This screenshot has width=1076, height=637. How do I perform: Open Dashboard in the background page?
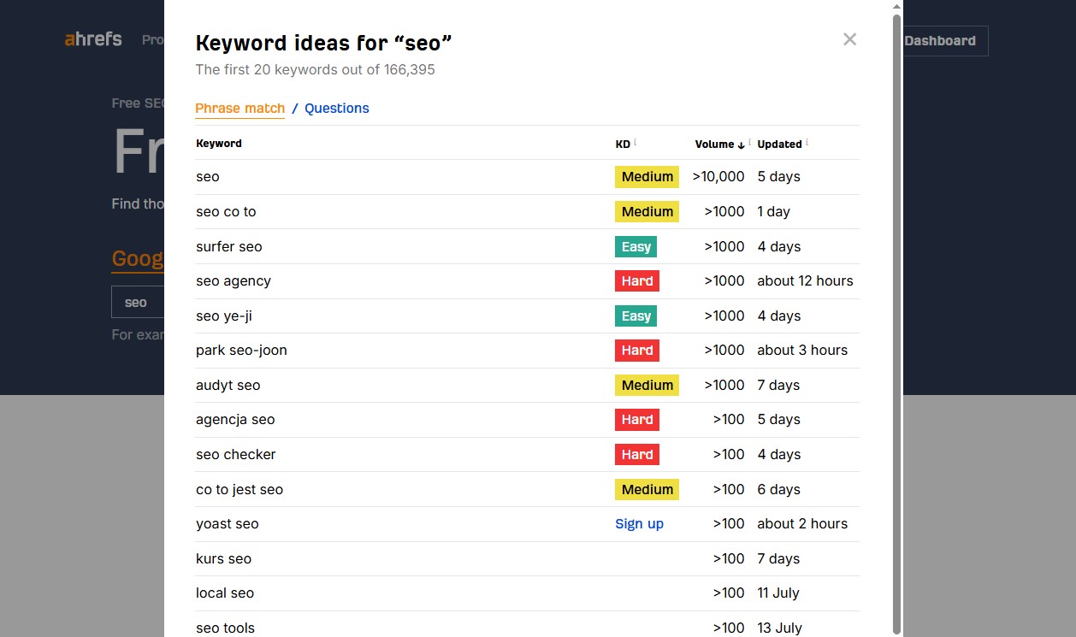coord(940,41)
